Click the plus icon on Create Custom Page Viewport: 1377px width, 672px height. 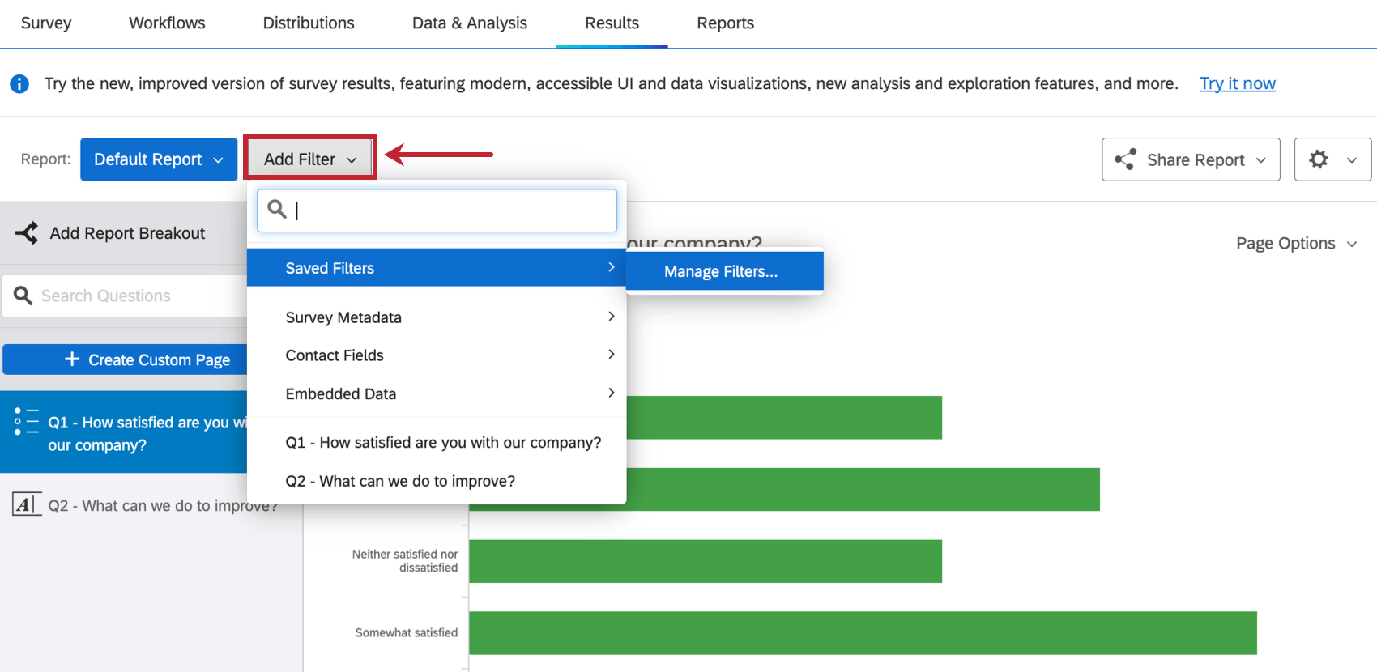click(x=72, y=359)
